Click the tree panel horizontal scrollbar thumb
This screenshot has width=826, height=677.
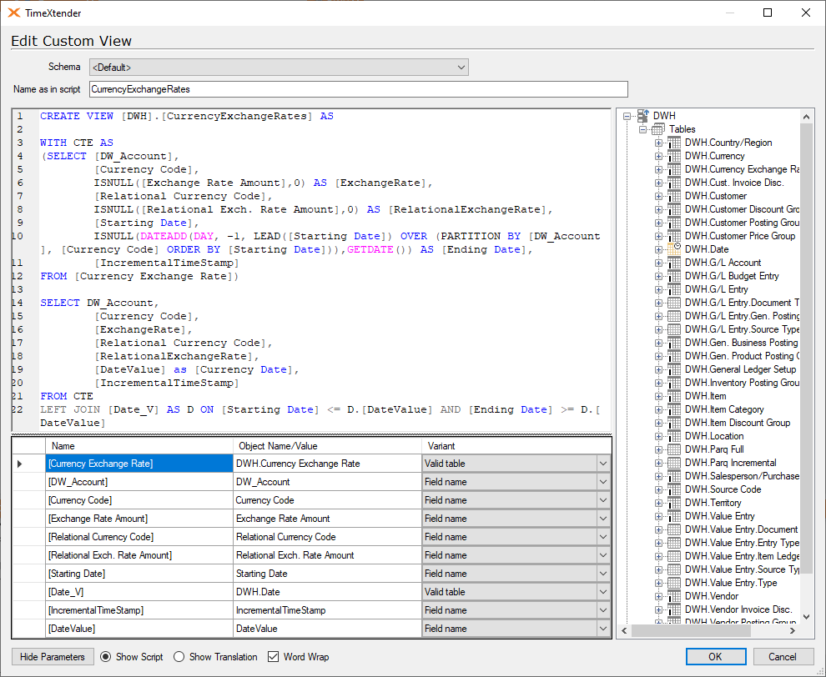pyautogui.click(x=691, y=630)
